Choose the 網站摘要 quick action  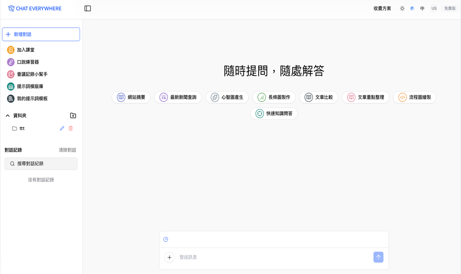point(131,97)
